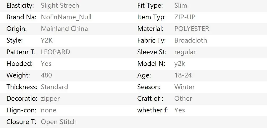Viewport: 267px width, 128px height.
Task: Click the "Slim" fit type value
Action: point(180,6)
